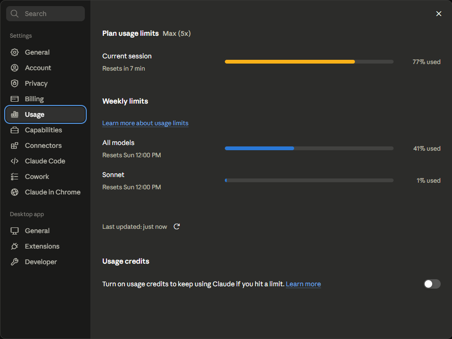
Task: Select the Usage label in sidebar
Action: (34, 114)
